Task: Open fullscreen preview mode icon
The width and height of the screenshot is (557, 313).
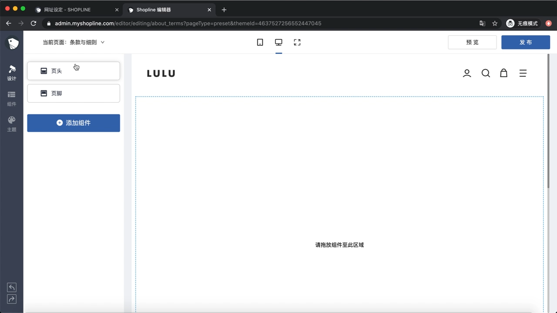Action: tap(297, 42)
